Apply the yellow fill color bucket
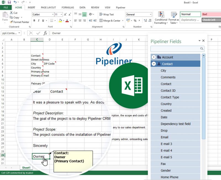The height and width of the screenshot is (180, 221). tap(60, 20)
